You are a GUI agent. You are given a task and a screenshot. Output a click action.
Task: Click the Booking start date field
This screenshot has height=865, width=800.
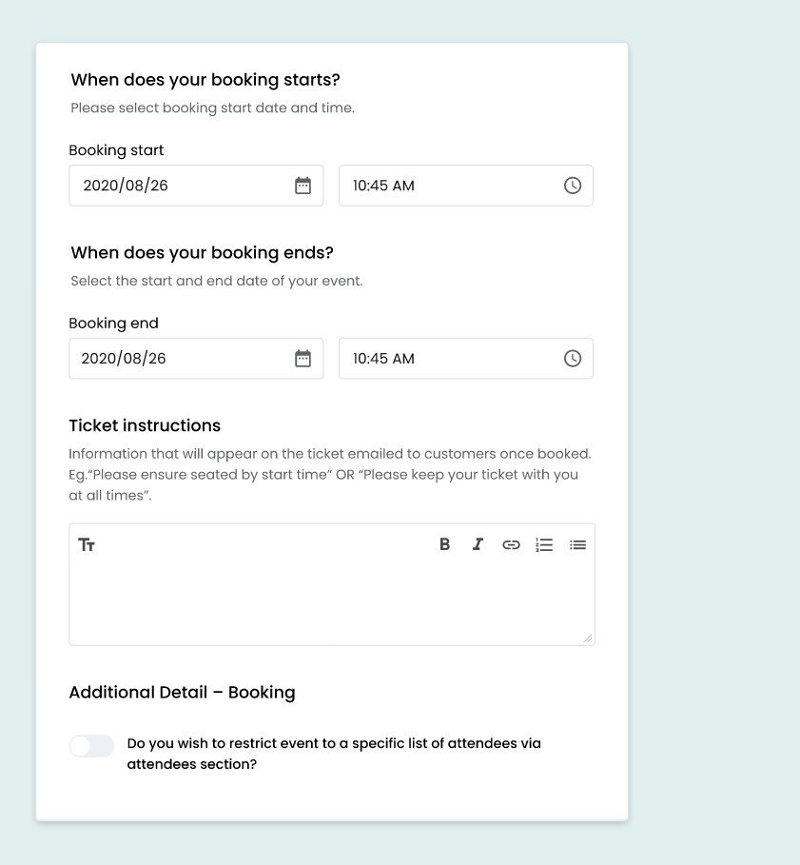coord(196,186)
